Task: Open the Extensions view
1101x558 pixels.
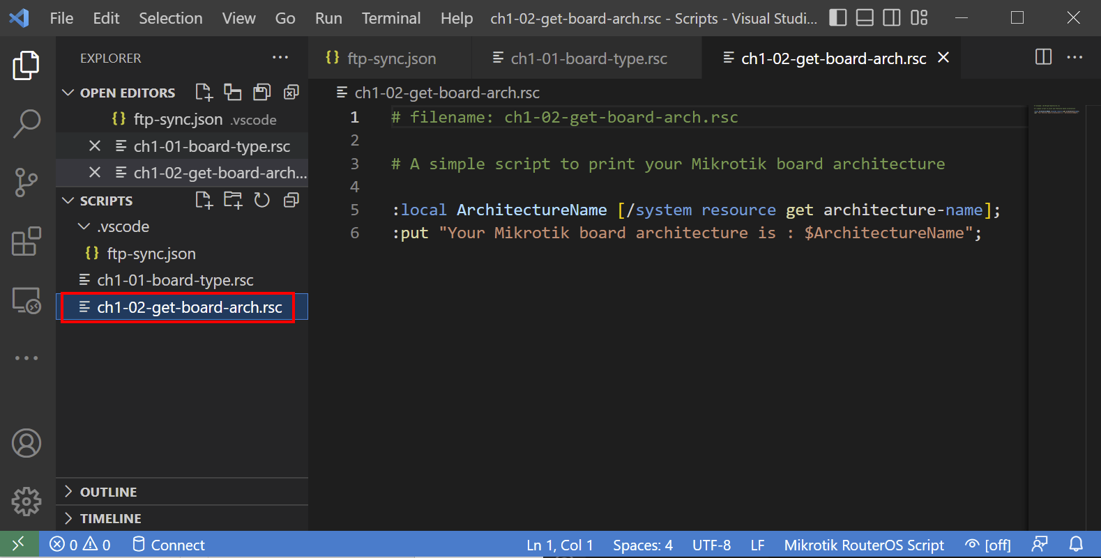Action: click(x=26, y=242)
